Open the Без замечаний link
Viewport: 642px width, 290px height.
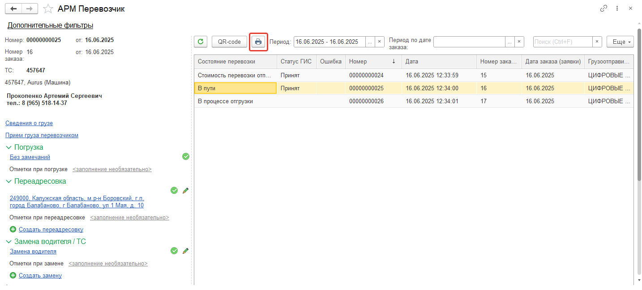tap(30, 157)
